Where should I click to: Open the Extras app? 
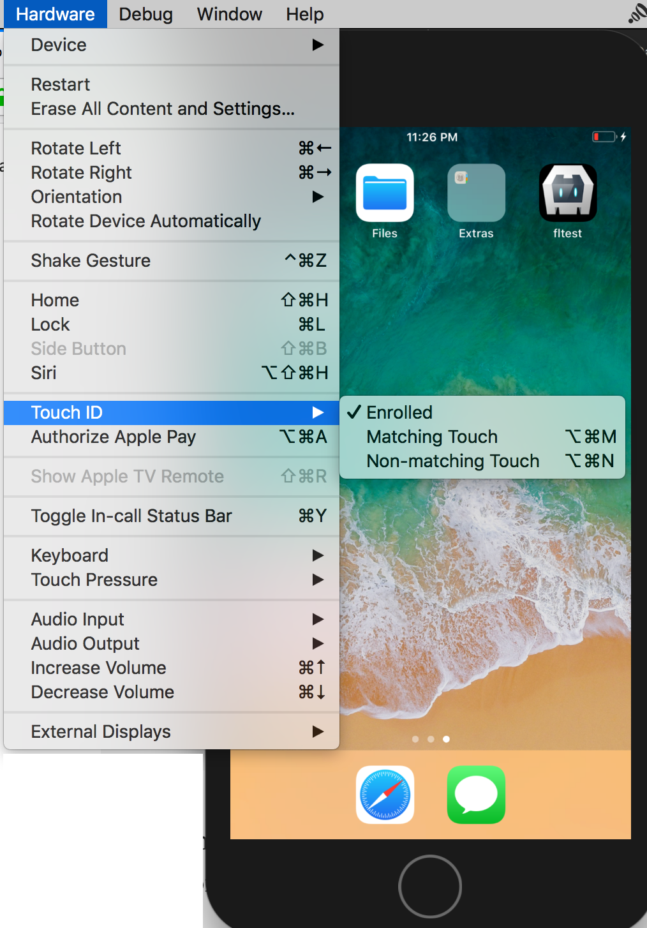click(x=475, y=192)
